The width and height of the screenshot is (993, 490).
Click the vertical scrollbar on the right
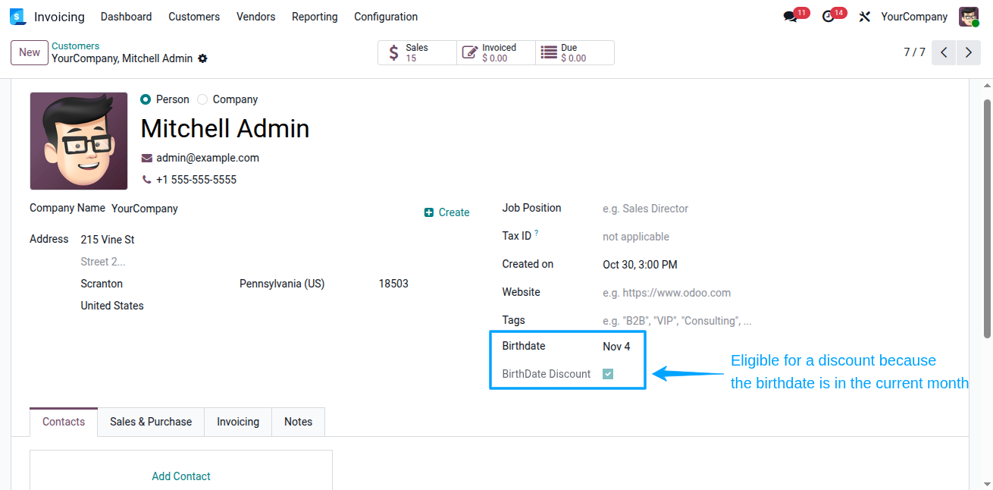[x=987, y=218]
